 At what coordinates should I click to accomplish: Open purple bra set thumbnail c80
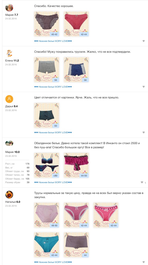pyautogui.click(x=47, y=165)
